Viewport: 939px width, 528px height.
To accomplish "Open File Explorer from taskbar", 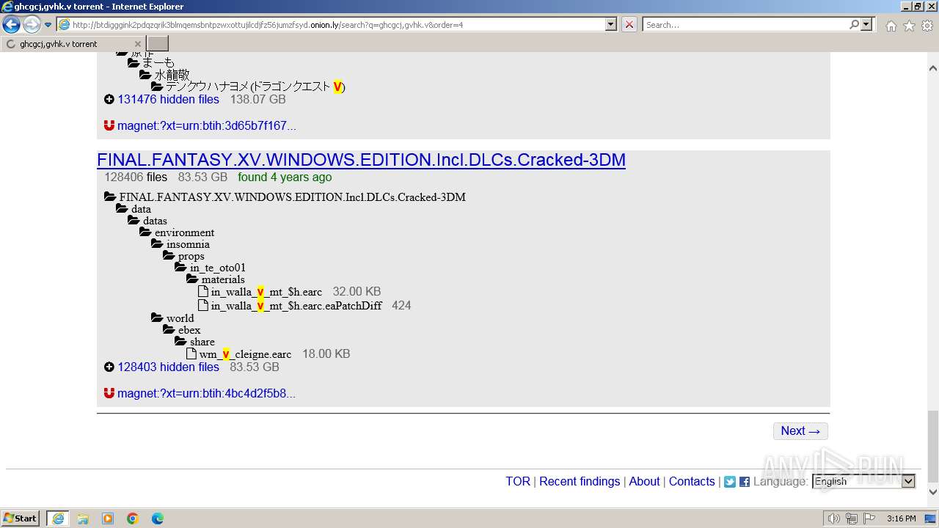I will [x=83, y=518].
